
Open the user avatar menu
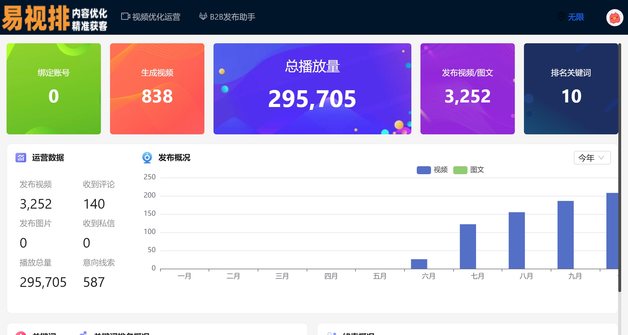615,18
